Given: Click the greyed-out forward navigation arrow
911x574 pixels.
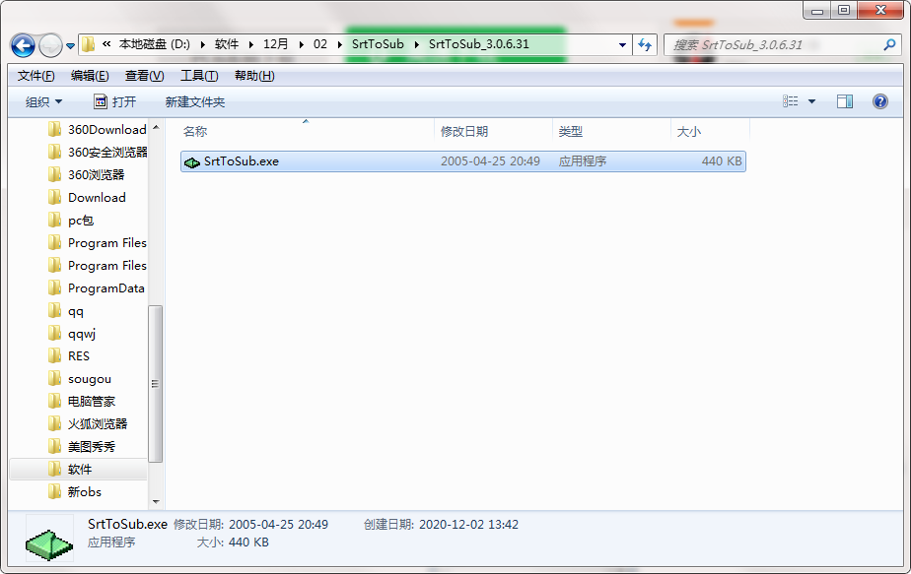Looking at the screenshot, I should [x=50, y=44].
